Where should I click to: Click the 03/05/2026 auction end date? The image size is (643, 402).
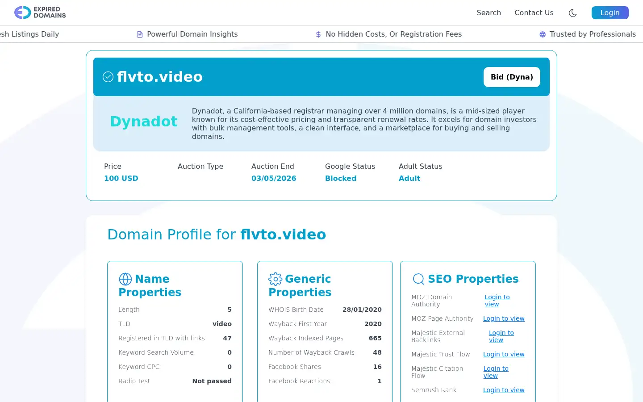coord(274,178)
